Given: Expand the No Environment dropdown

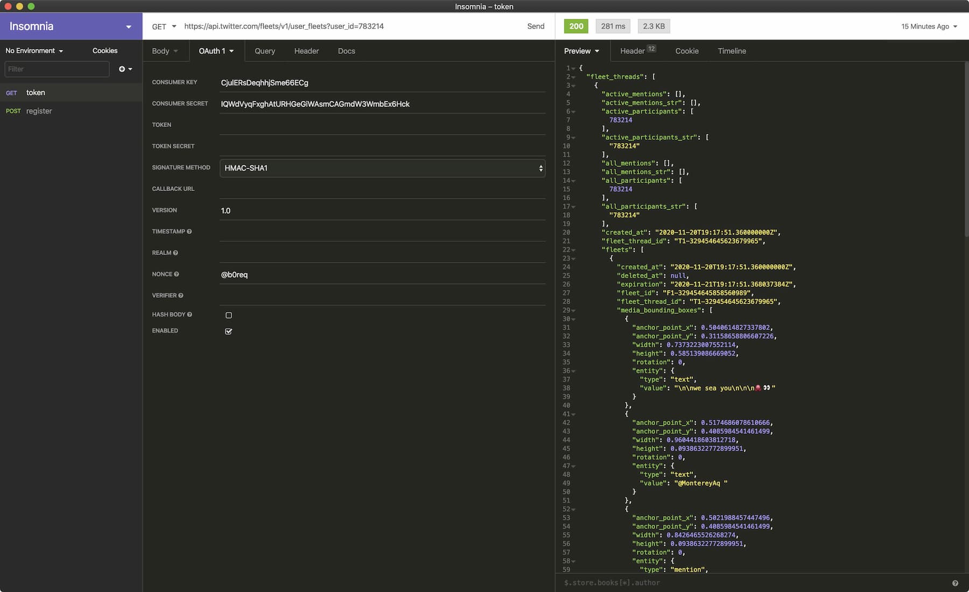Looking at the screenshot, I should point(34,51).
